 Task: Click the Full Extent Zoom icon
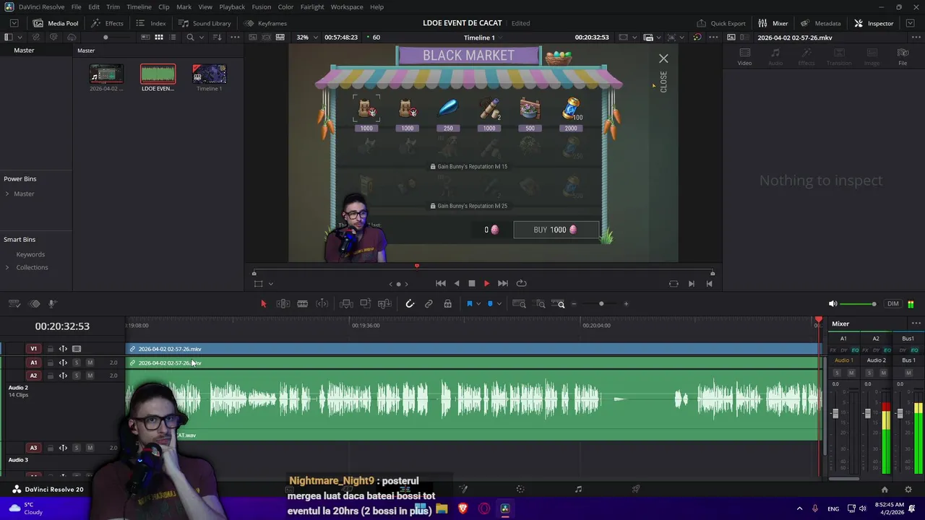coord(519,304)
